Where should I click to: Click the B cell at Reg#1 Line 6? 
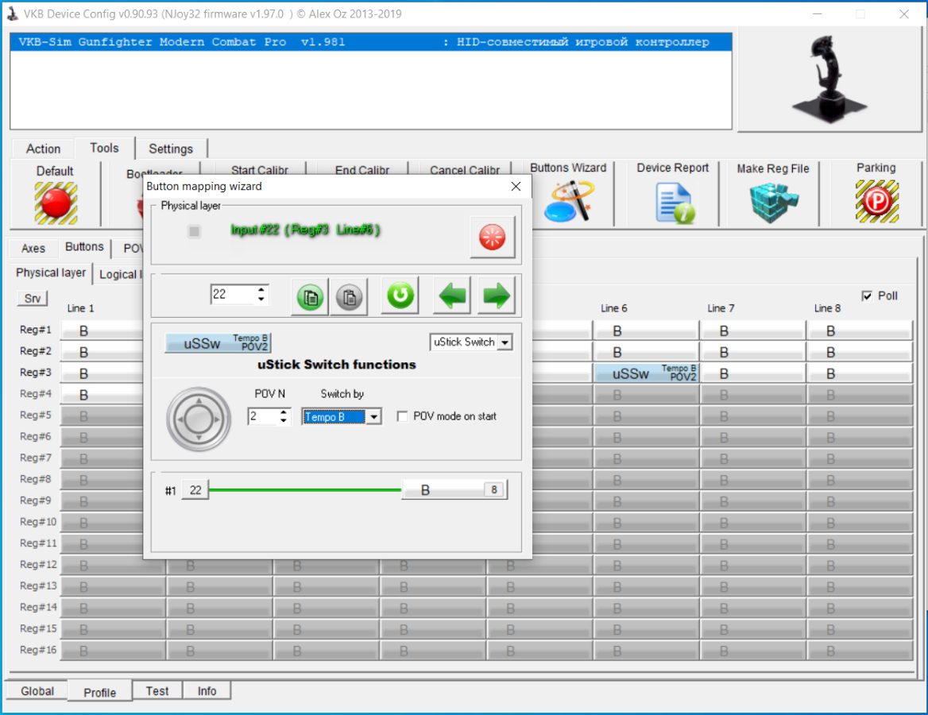pyautogui.click(x=646, y=330)
